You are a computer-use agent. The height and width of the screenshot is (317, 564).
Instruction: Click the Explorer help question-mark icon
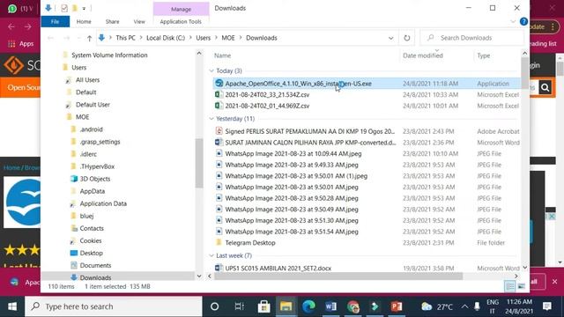tap(523, 21)
